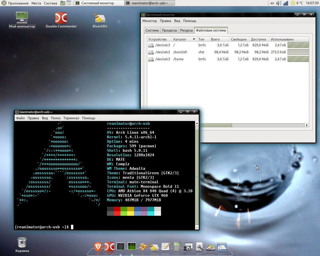The width and height of the screenshot is (320, 256).
Task: Open the network signal tray icon
Action: 285,3
